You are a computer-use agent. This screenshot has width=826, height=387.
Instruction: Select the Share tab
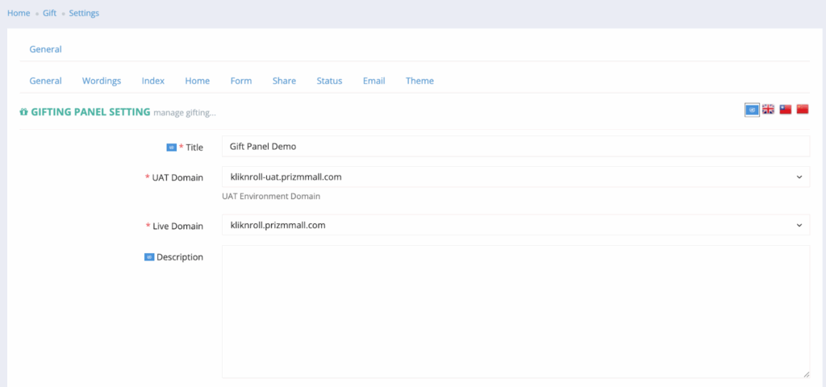click(x=284, y=81)
